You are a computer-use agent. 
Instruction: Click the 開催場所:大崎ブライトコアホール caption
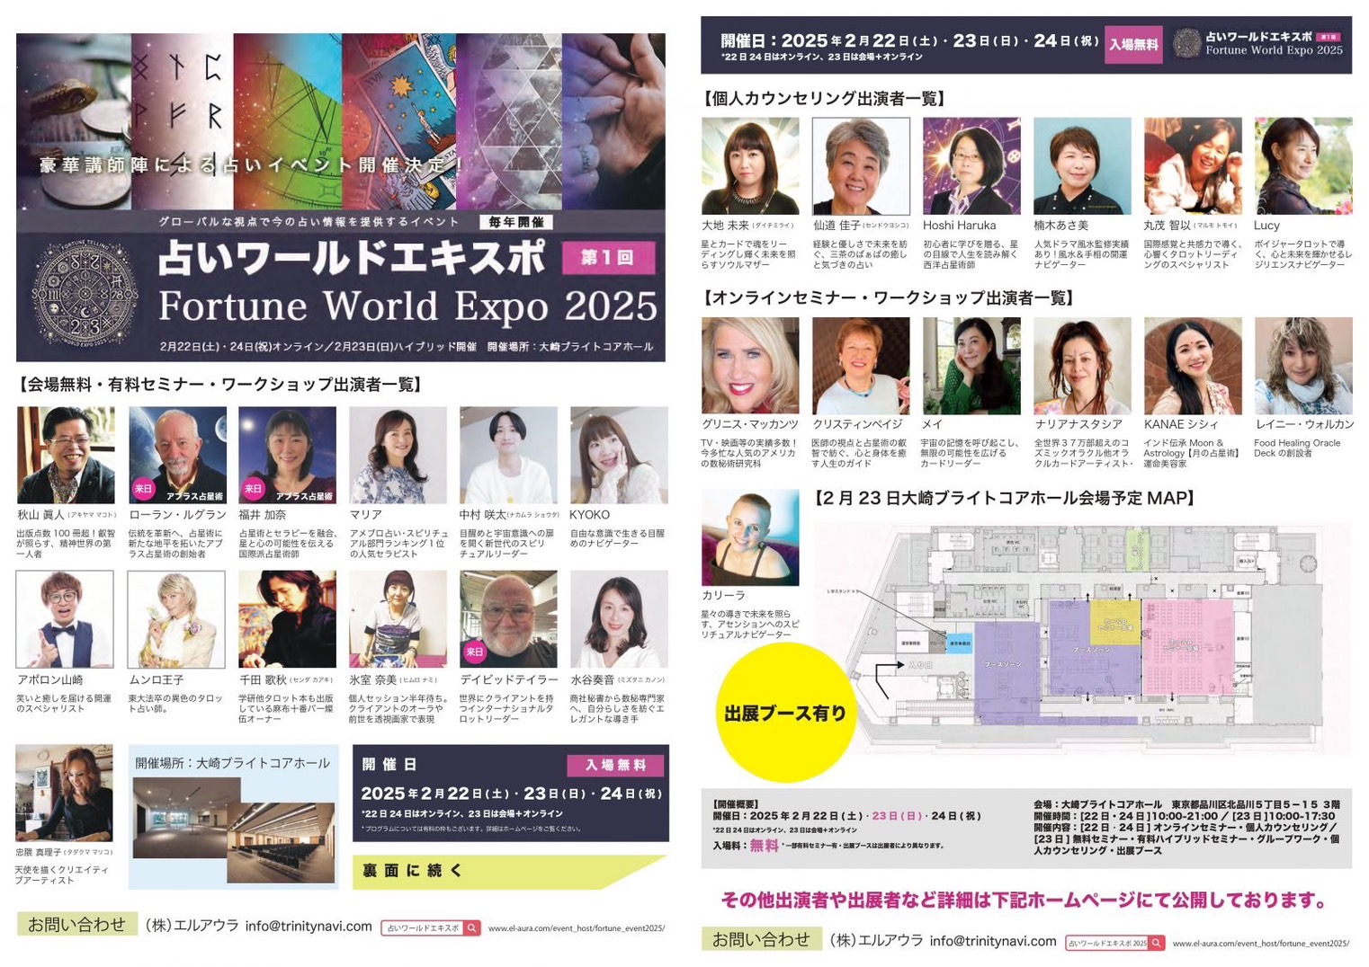pos(233,763)
